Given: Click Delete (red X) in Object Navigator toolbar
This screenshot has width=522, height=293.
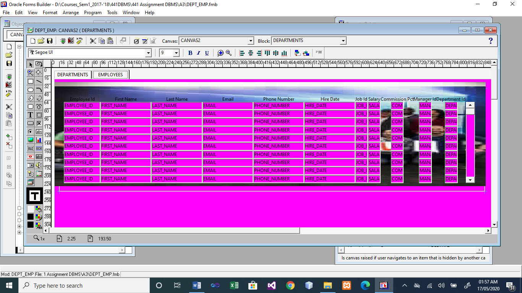Looking at the screenshot, I should coord(9,145).
